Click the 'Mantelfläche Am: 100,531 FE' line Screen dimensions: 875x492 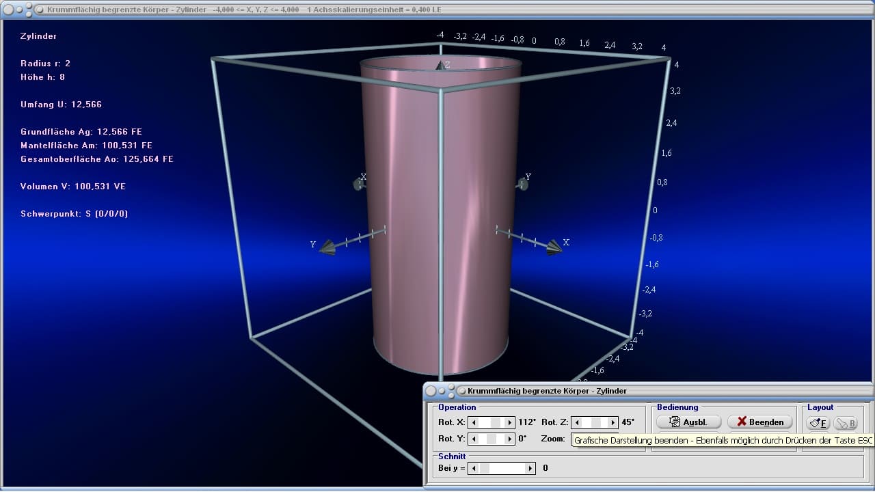pos(87,146)
